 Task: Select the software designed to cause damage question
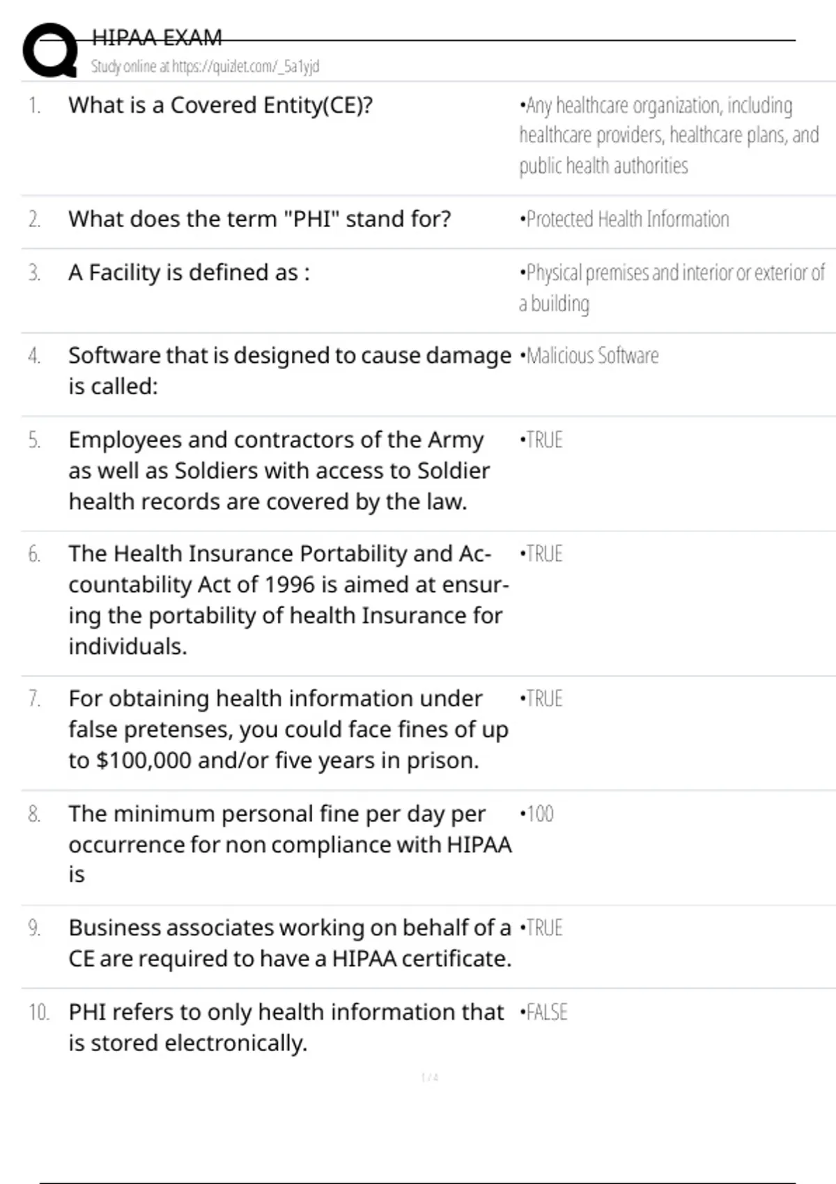coord(289,371)
